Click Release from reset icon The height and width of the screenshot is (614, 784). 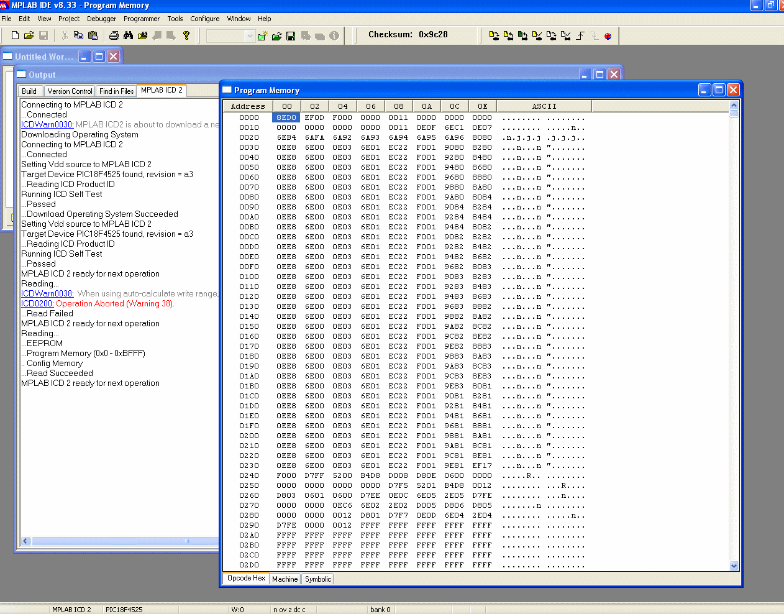pos(580,35)
